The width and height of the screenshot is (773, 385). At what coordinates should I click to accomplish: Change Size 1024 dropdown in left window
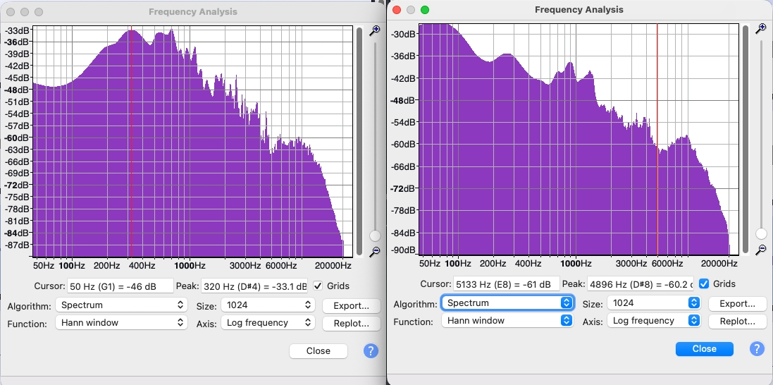point(267,305)
